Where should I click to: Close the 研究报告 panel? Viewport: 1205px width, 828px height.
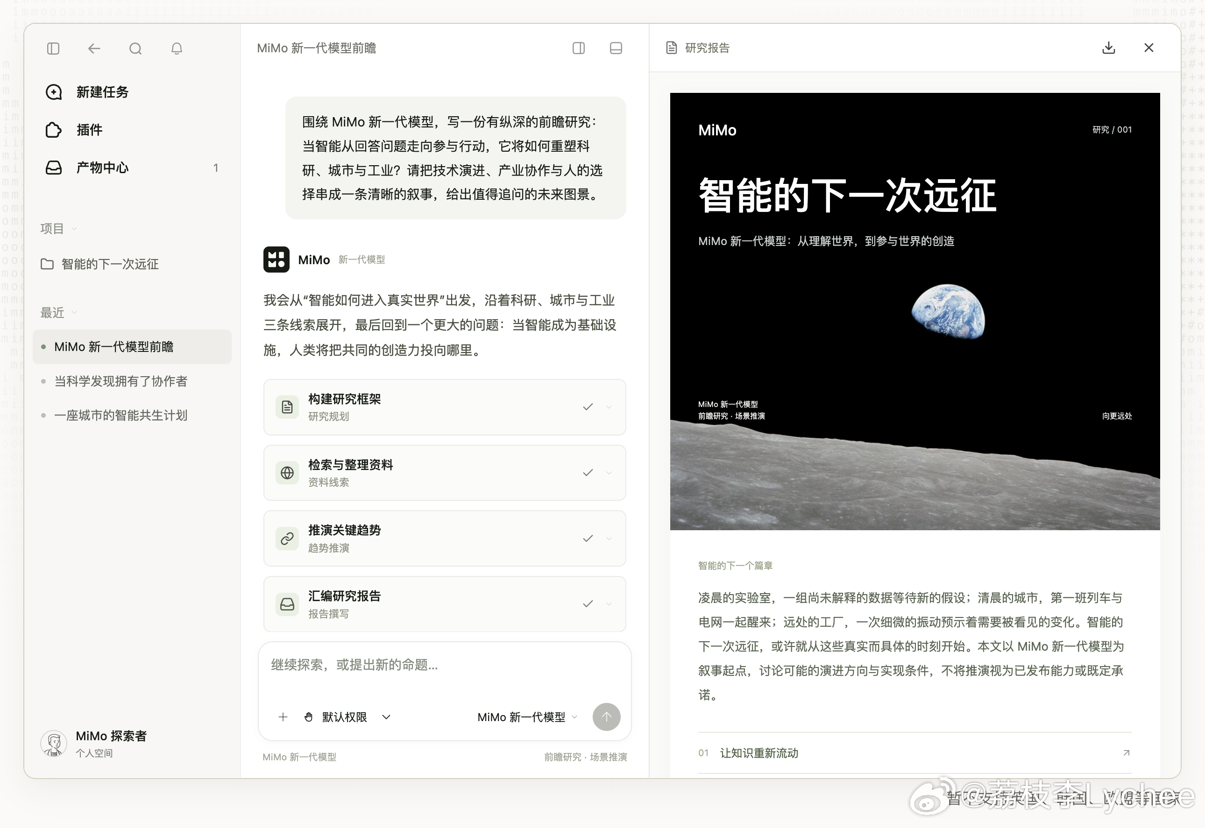click(x=1148, y=48)
